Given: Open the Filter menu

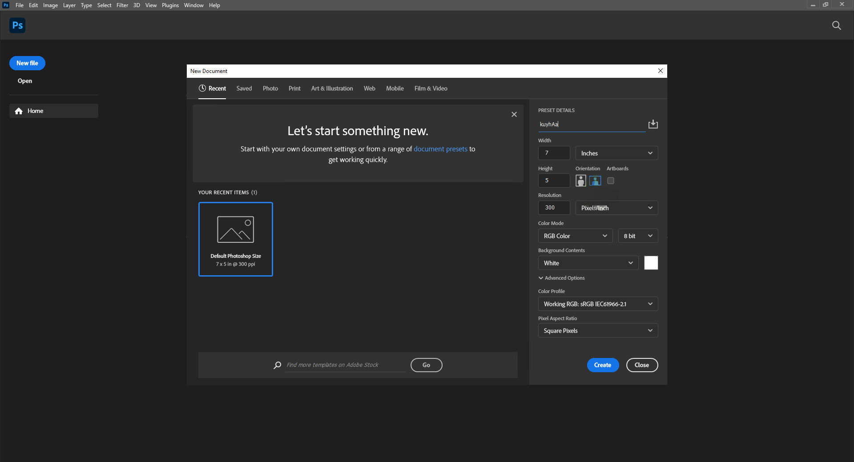Looking at the screenshot, I should pyautogui.click(x=122, y=5).
